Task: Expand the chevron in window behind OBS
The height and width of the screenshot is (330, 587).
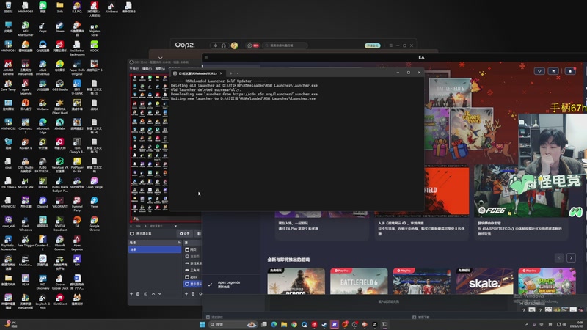Action: click(160, 58)
